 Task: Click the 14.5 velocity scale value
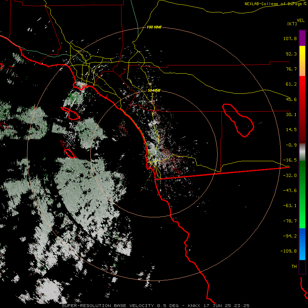291,130
